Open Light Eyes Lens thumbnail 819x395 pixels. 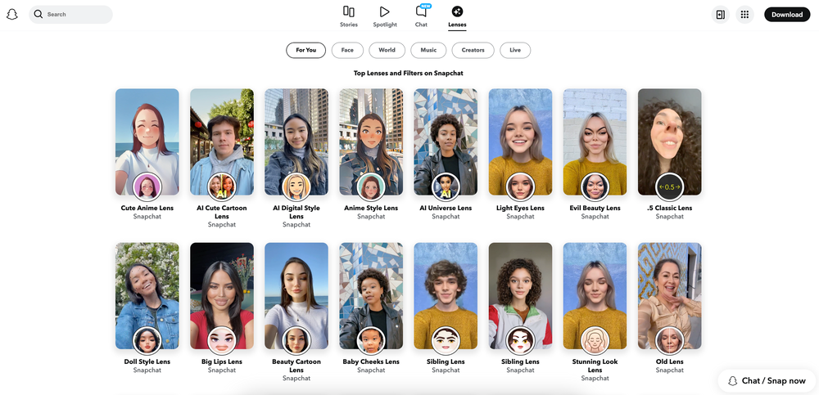(520, 142)
